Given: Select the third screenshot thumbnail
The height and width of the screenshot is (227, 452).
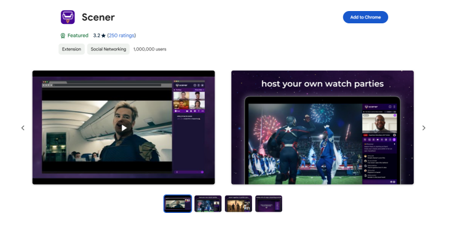Looking at the screenshot, I should click(x=239, y=204).
